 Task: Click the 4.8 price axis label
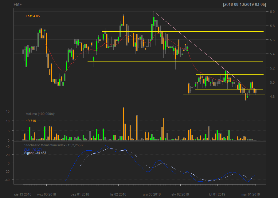pyautogui.click(x=272, y=96)
